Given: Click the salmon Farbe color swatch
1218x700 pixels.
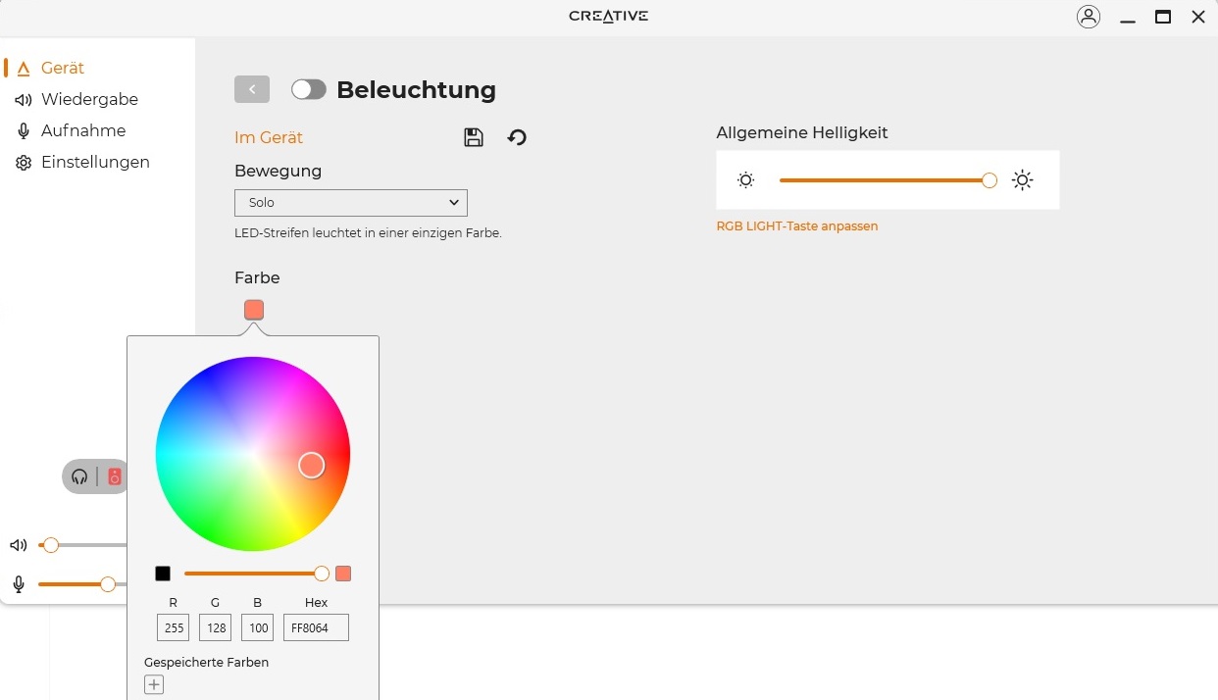Looking at the screenshot, I should [254, 310].
